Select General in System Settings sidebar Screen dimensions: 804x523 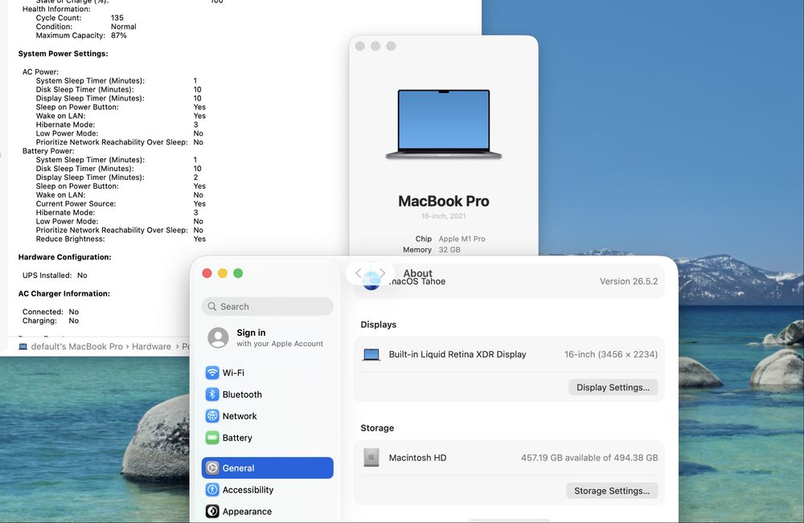(x=267, y=468)
